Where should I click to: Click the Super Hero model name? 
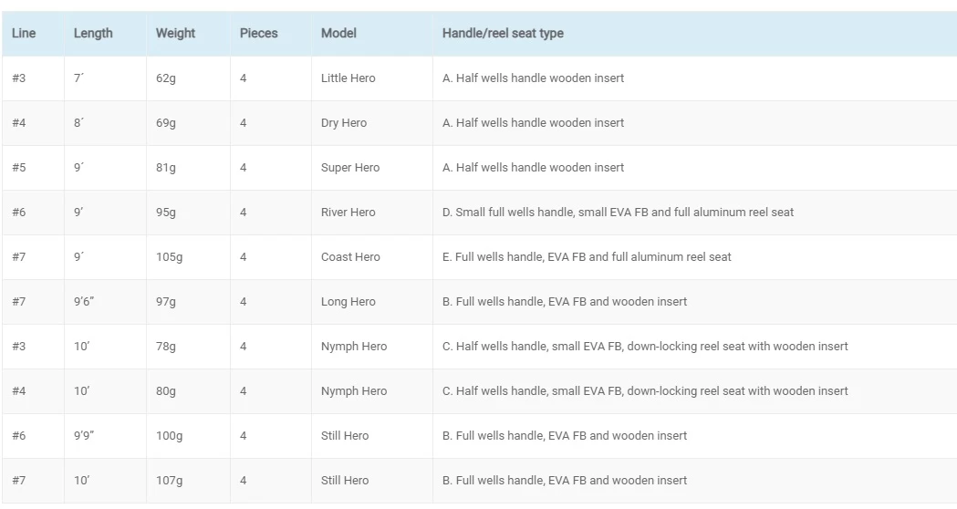click(x=349, y=168)
